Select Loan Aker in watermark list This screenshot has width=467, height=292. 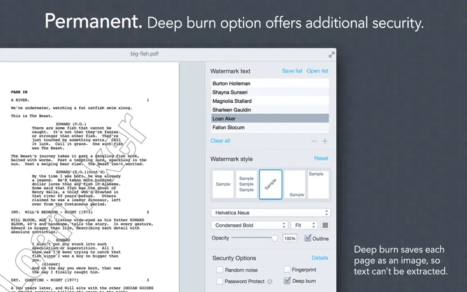[x=270, y=119]
